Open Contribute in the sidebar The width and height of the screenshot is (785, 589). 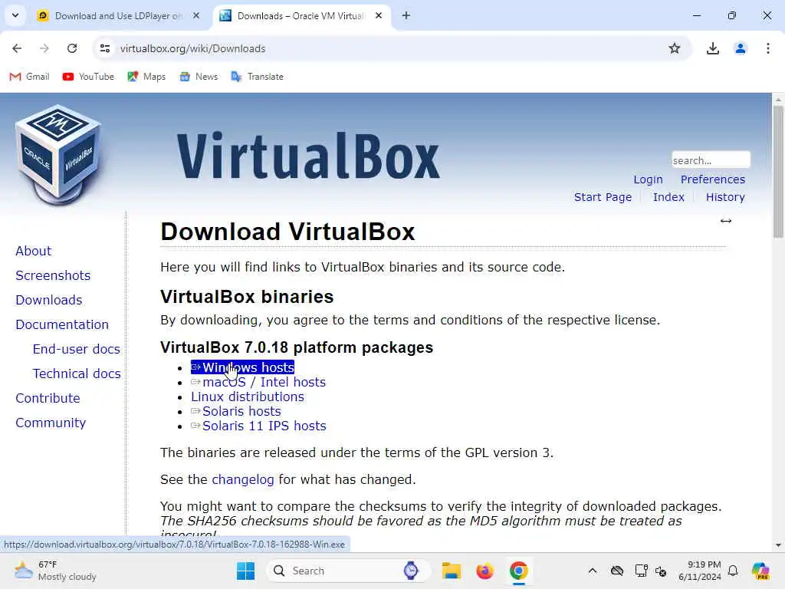click(48, 398)
